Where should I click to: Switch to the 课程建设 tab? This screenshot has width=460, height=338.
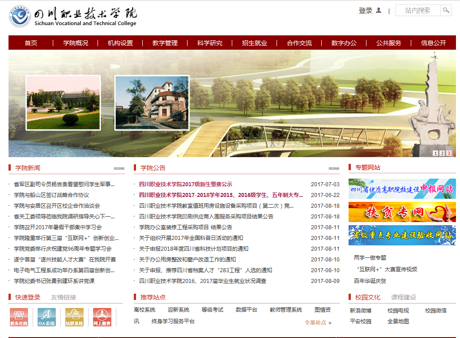404,297
